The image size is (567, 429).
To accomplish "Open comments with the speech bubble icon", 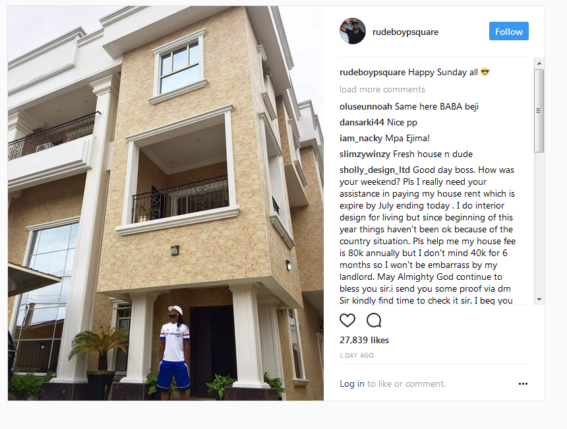I will (x=374, y=320).
